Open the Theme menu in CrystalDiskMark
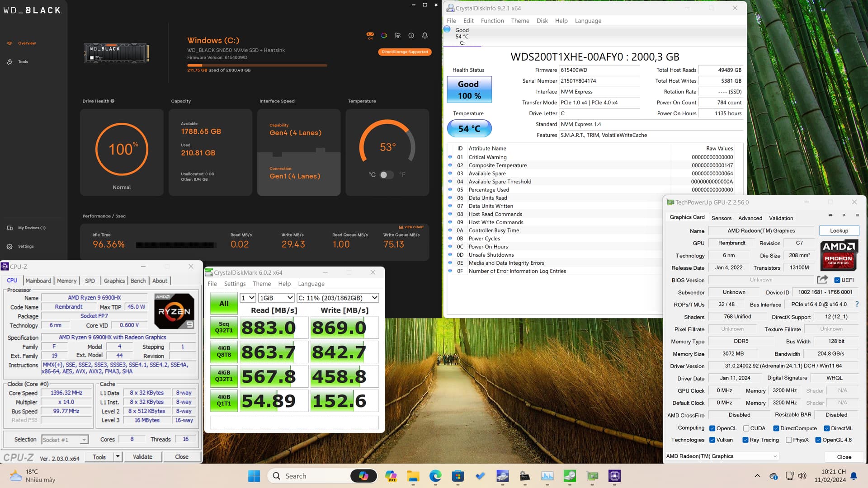 click(x=262, y=284)
